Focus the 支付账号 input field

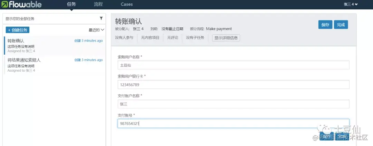[x=233, y=124]
